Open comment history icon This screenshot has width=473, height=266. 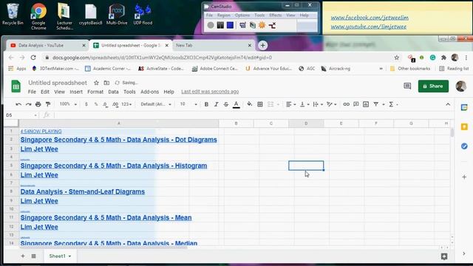[407, 86]
